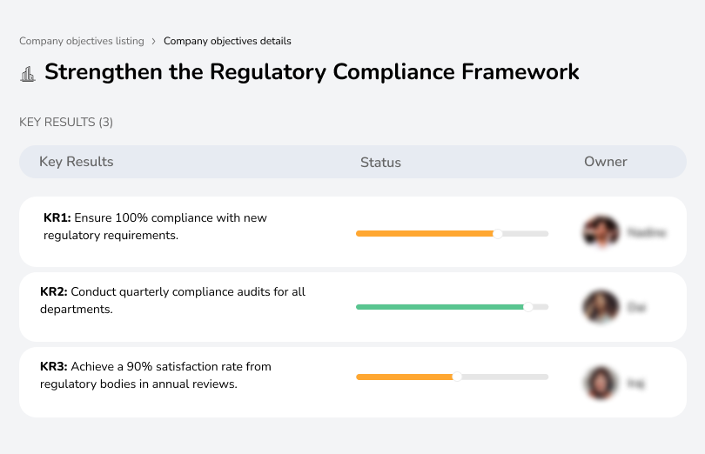Screen dimensions: 705x454
Task: Click the owner avatar in the KR2 row
Action: pos(601,307)
